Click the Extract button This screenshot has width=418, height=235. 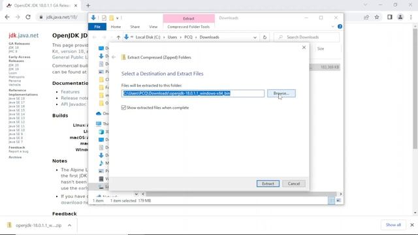coord(268,183)
